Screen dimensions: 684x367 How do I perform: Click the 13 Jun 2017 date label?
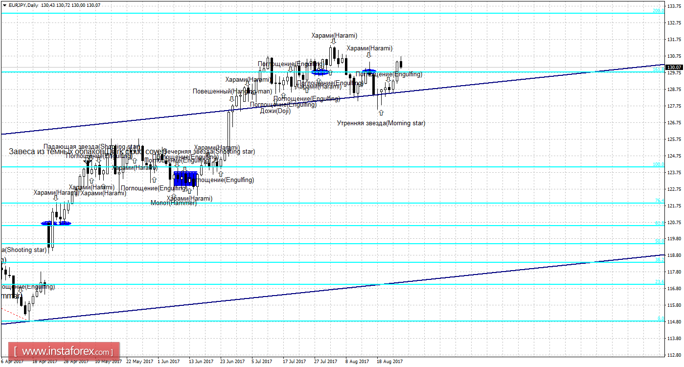(201, 362)
